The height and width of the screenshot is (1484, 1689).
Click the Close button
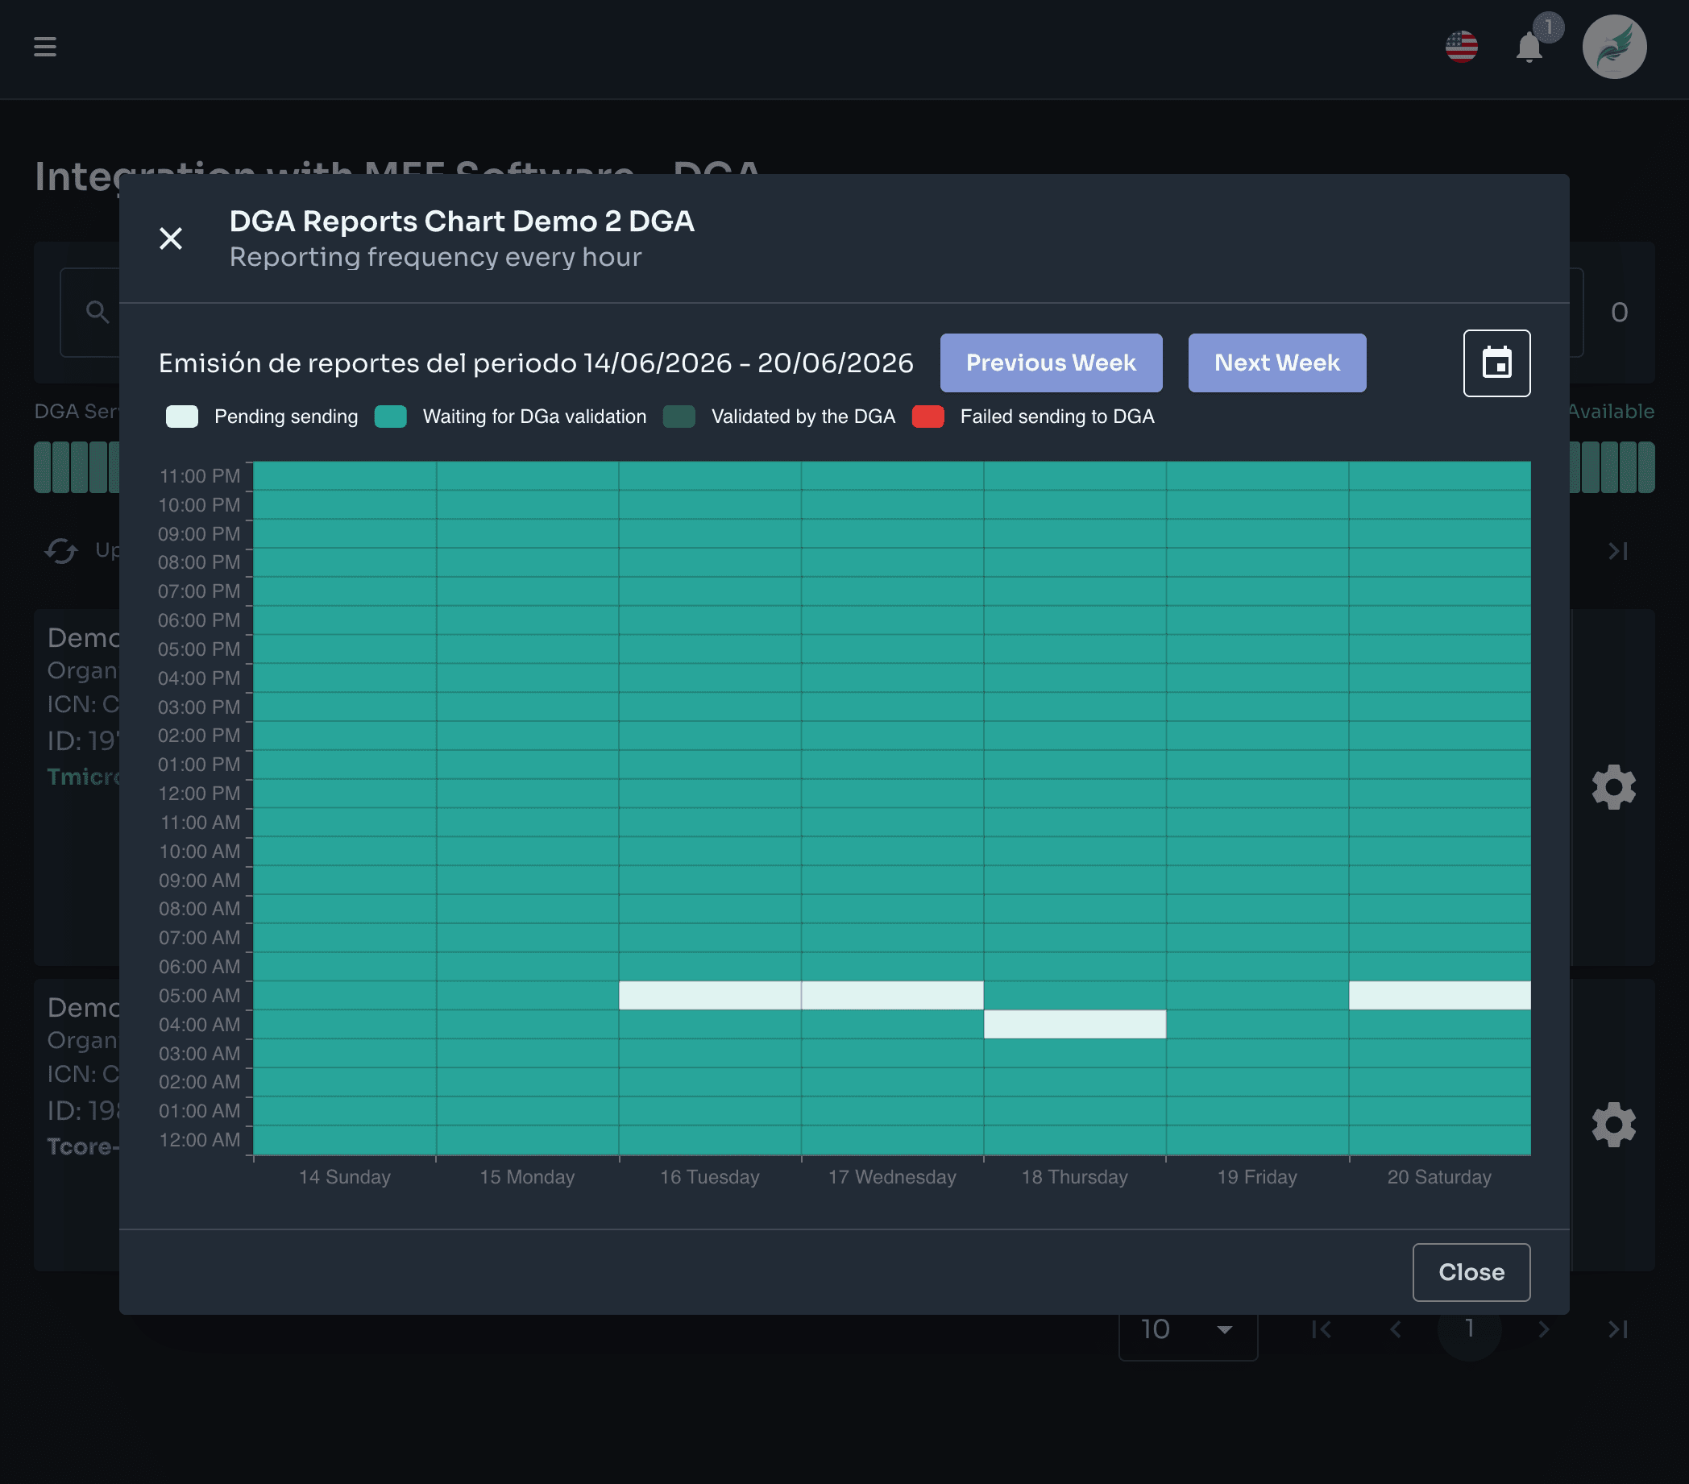(1471, 1271)
